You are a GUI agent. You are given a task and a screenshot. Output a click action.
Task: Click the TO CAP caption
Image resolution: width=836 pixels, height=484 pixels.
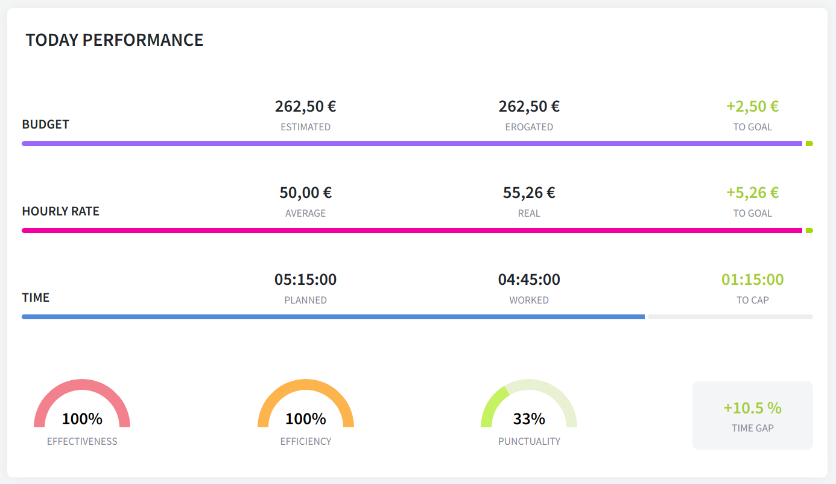(x=753, y=300)
